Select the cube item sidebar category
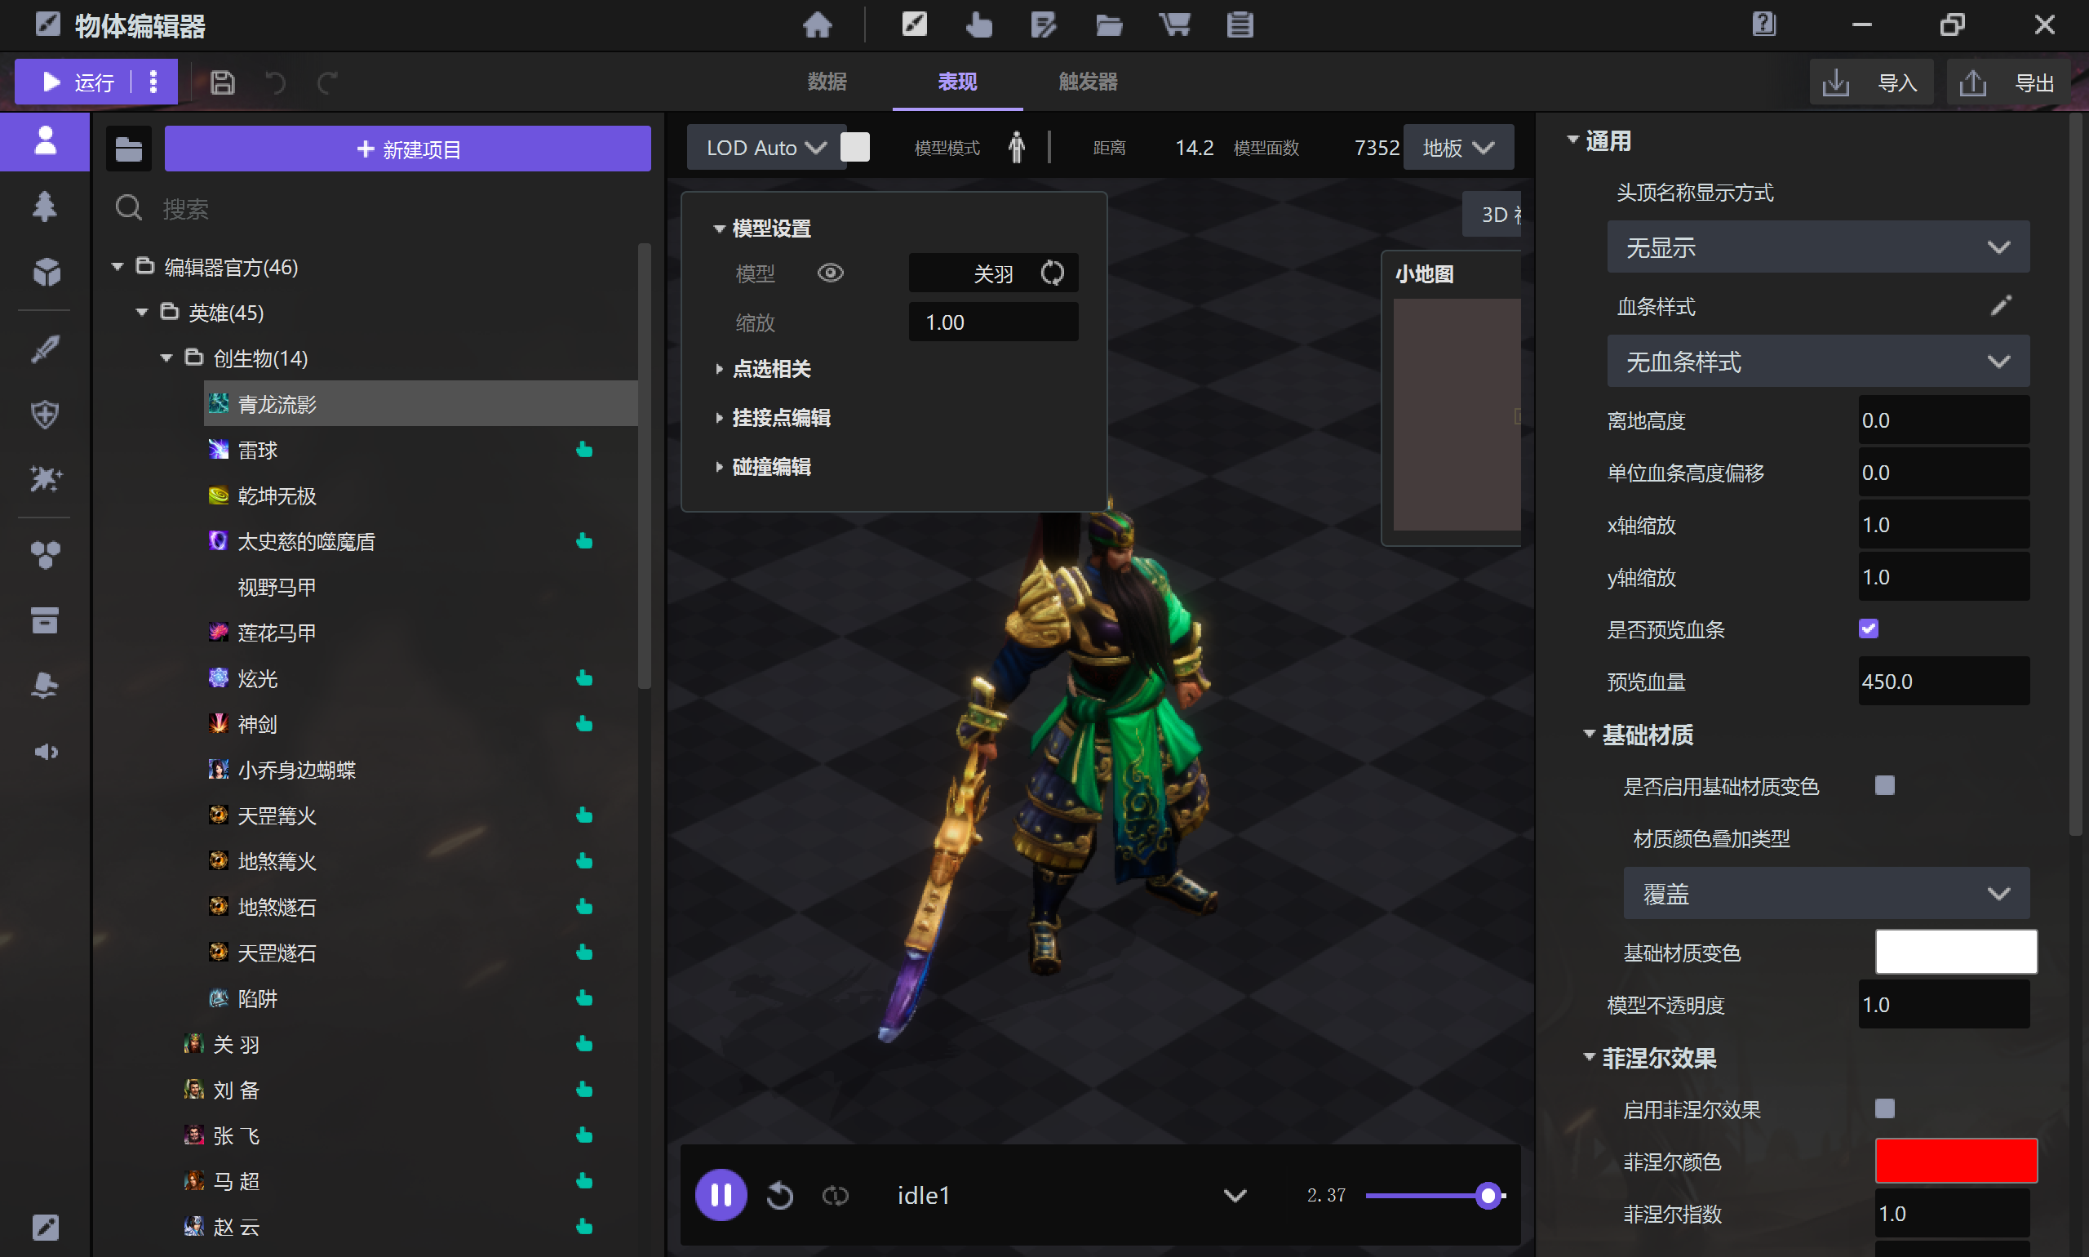2089x1257 pixels. pos(47,271)
